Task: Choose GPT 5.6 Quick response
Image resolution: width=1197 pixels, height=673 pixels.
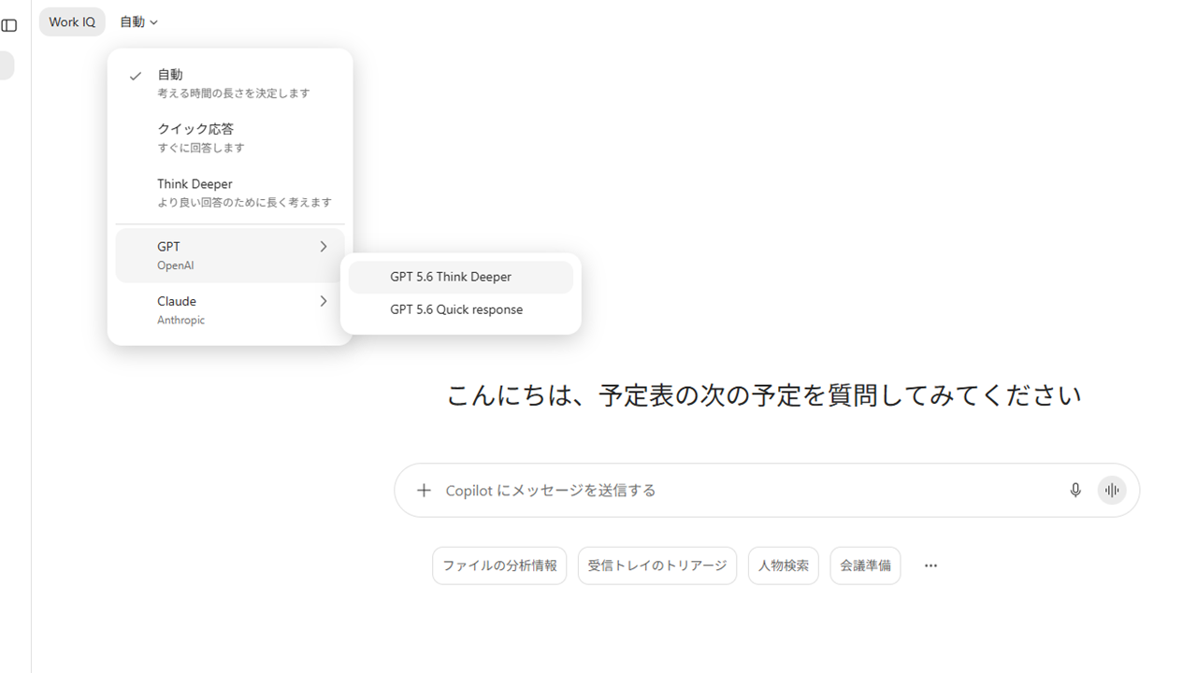Action: [460, 309]
